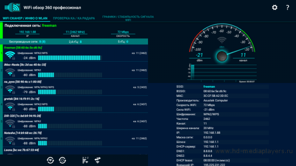The width and height of the screenshot is (296, 166).
Task: Select Leona [bc:ee:7b:67:33:44] network
Action: click(21, 150)
